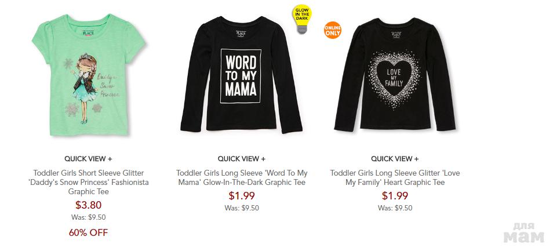Quick View the Love My Family tee
Screen dimensions: 553x251
pos(395,159)
